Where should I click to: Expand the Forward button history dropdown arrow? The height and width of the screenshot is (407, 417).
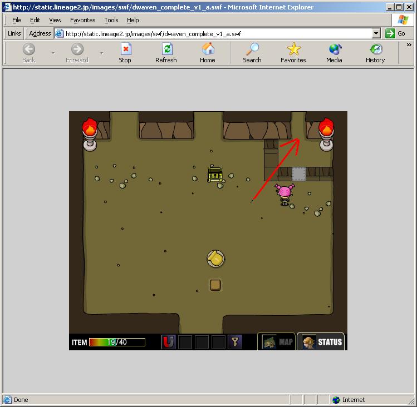[102, 53]
